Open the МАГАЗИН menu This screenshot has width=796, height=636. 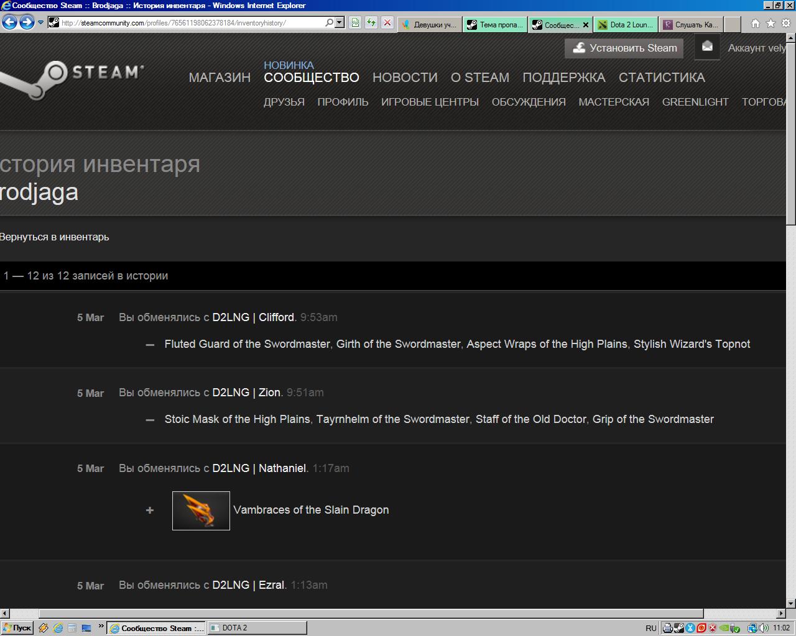[220, 78]
